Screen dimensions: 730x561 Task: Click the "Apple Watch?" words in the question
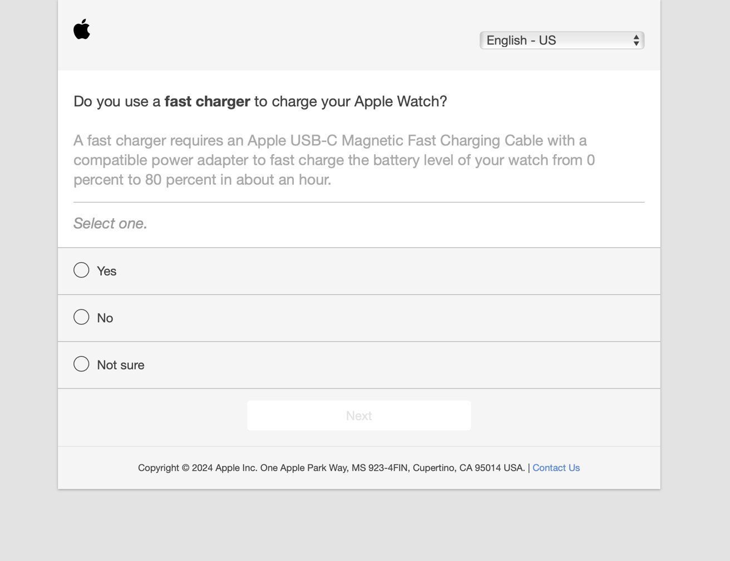click(401, 102)
